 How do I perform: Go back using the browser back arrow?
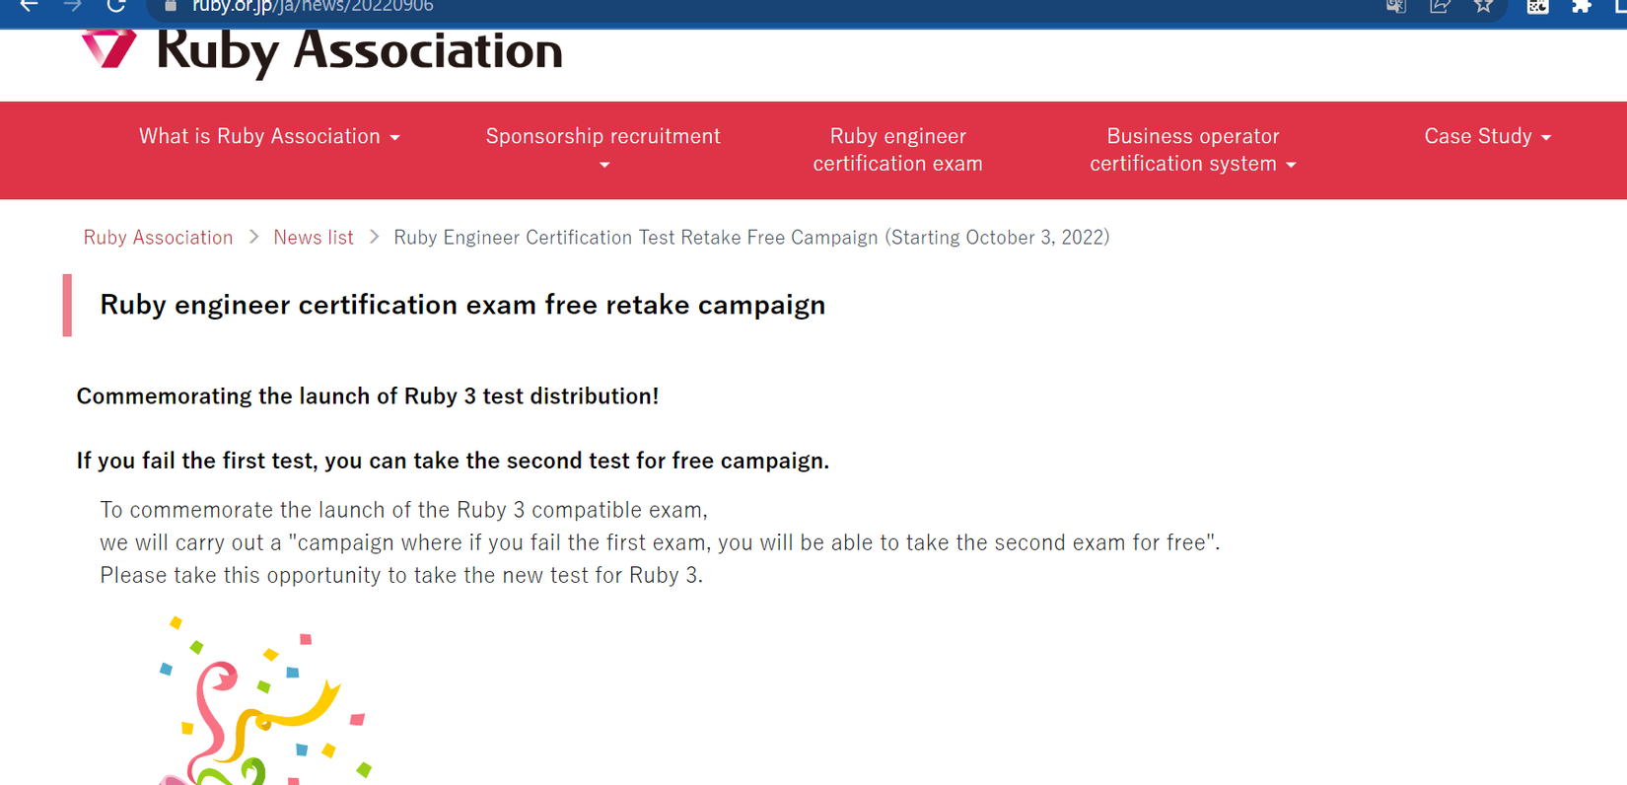(29, 5)
